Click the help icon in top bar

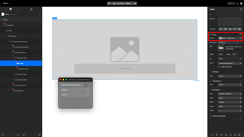pos(237,3)
